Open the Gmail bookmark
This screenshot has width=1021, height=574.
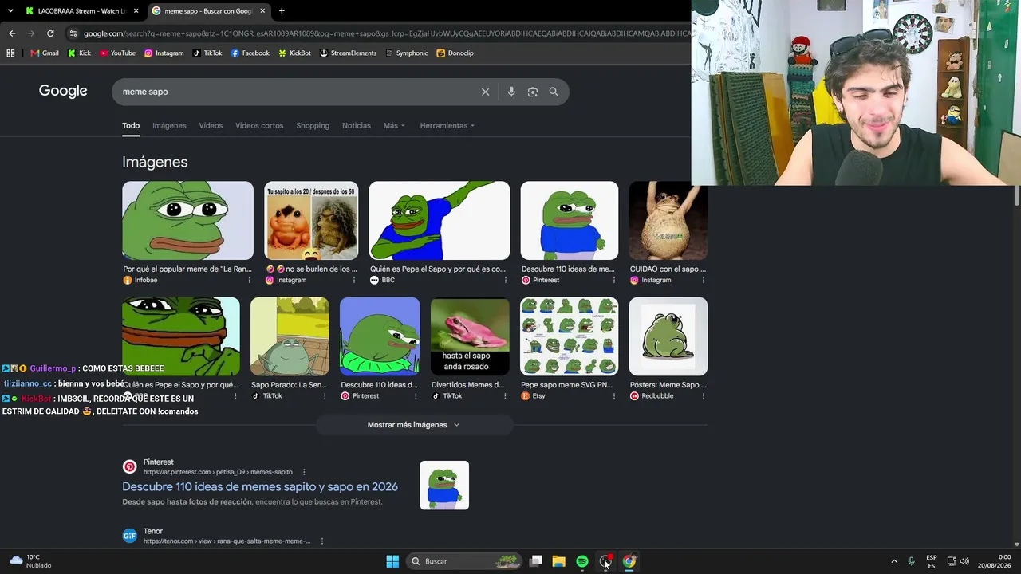pyautogui.click(x=45, y=53)
